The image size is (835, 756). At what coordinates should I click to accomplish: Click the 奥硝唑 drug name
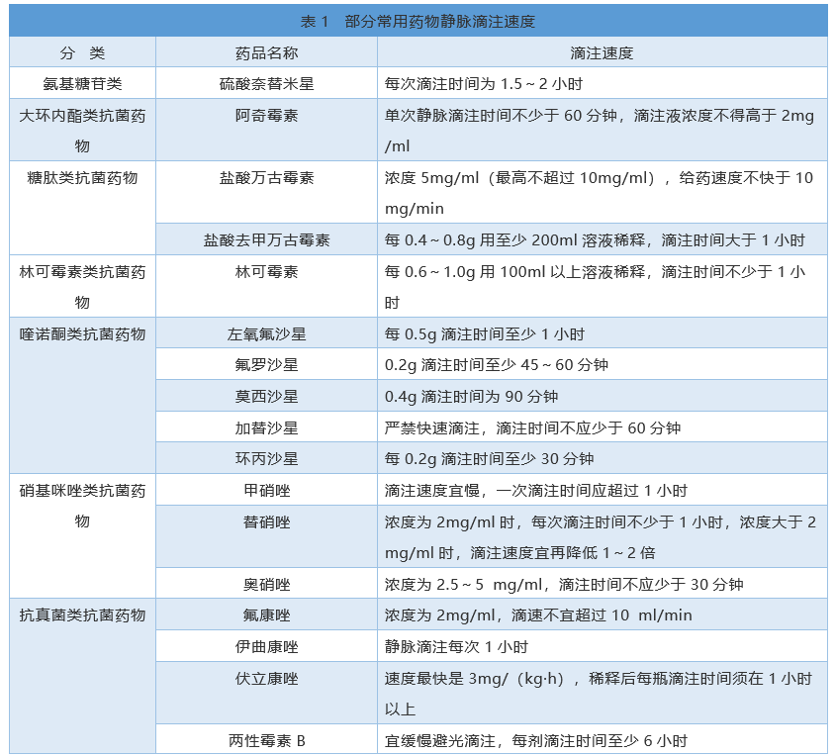click(266, 585)
